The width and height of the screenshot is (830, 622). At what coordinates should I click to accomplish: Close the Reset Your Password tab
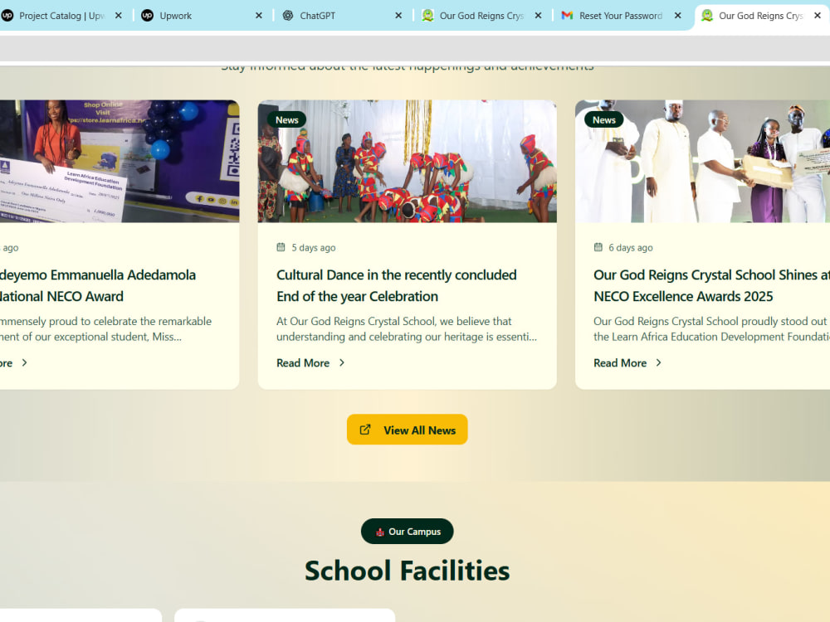click(678, 16)
